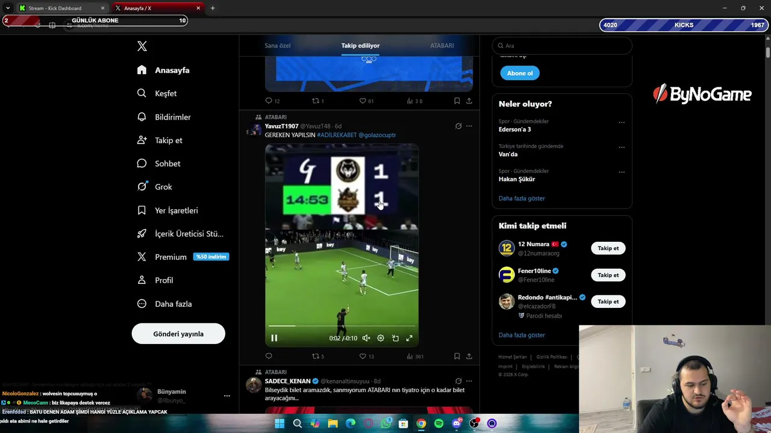This screenshot has height=433, width=771.
Task: Open Grok assistant
Action: coord(154,186)
